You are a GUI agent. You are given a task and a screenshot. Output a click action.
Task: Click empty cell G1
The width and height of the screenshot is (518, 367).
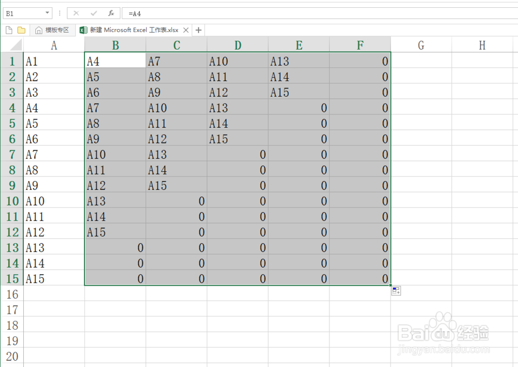(x=421, y=61)
